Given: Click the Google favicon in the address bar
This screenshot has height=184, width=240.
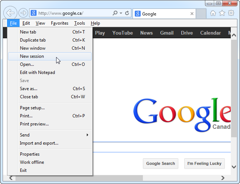Looking at the screenshot, I should pyautogui.click(x=34, y=13).
